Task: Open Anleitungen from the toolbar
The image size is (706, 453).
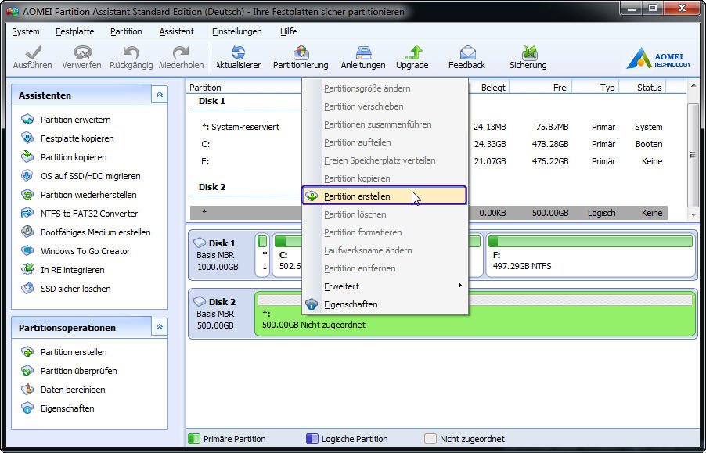Action: [363, 52]
